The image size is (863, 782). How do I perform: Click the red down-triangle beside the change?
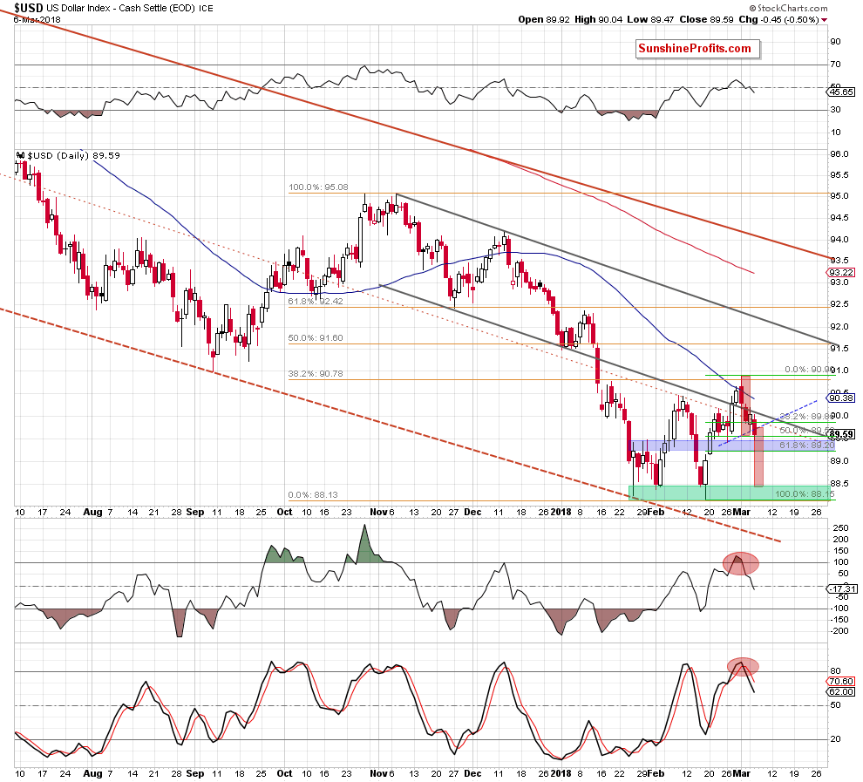tap(825, 20)
